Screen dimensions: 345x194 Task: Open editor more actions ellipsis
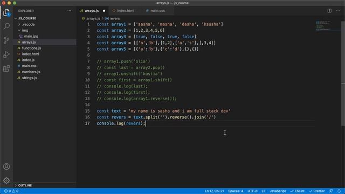[x=338, y=11]
